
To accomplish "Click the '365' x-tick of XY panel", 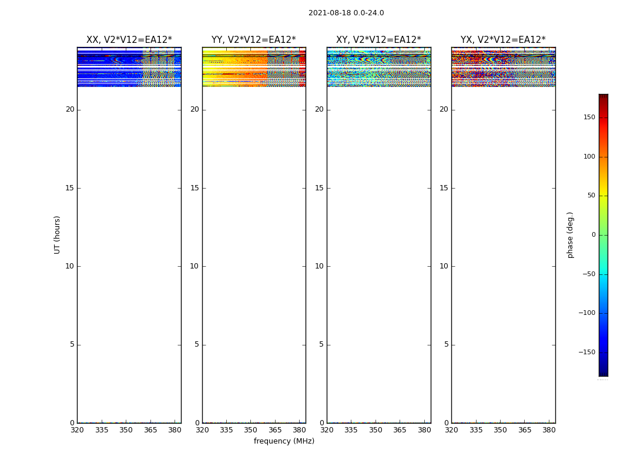I will point(400,430).
